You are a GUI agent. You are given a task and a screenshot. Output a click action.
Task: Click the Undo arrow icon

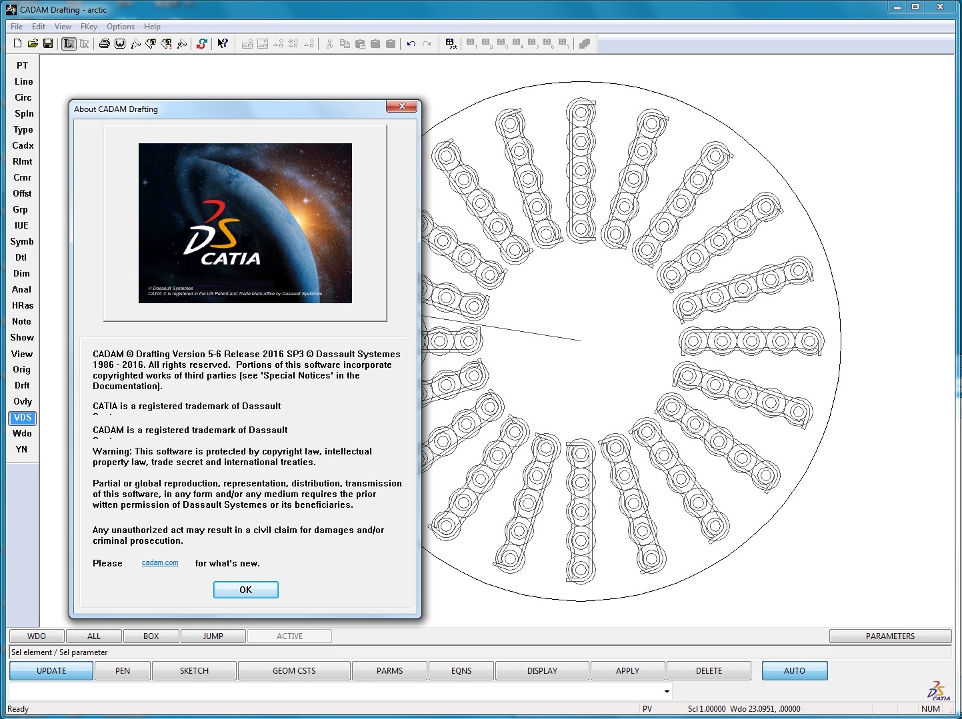(411, 44)
